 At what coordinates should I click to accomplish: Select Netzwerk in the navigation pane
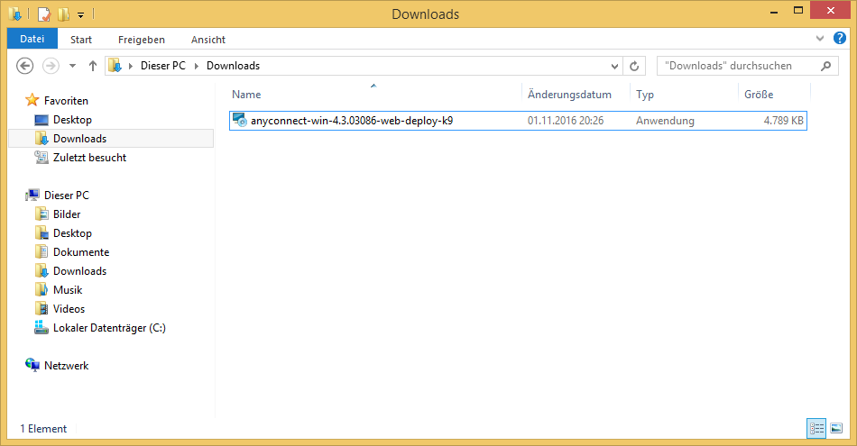tap(66, 366)
